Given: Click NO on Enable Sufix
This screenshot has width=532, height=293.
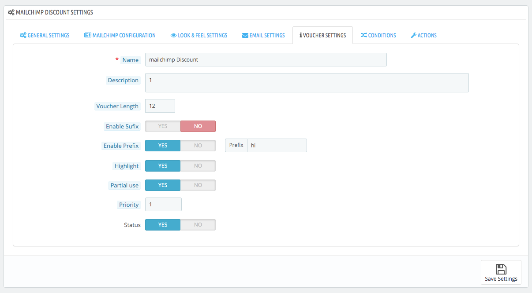Looking at the screenshot, I should 198,126.
